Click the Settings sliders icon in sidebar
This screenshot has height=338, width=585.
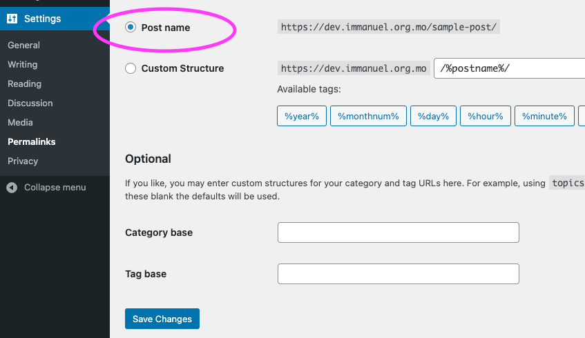click(12, 19)
